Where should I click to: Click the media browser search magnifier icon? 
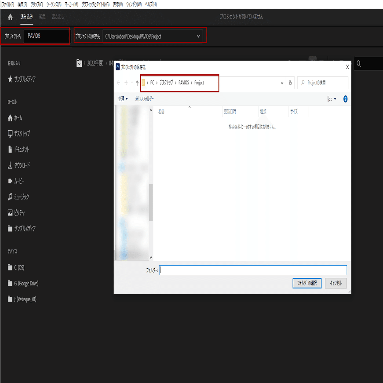[358, 64]
